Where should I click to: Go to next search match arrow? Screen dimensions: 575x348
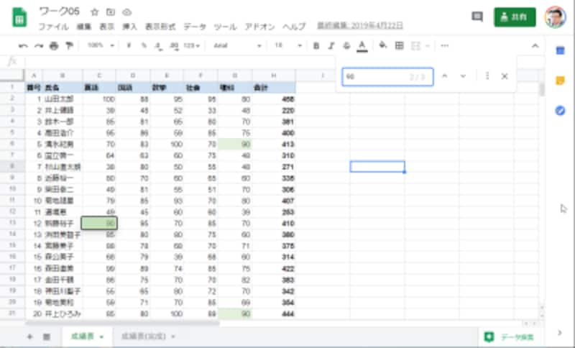[463, 76]
